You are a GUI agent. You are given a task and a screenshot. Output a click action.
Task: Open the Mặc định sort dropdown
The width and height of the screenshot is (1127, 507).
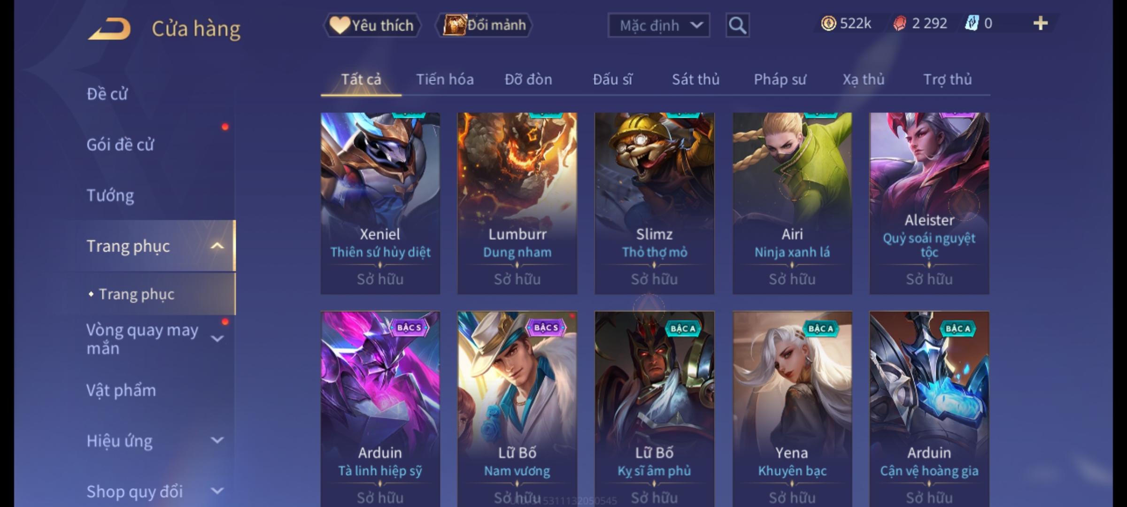coord(658,25)
